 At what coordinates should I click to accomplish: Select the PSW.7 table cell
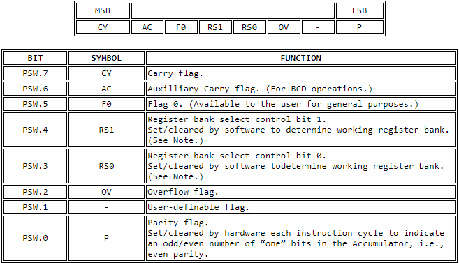pyautogui.click(x=35, y=73)
